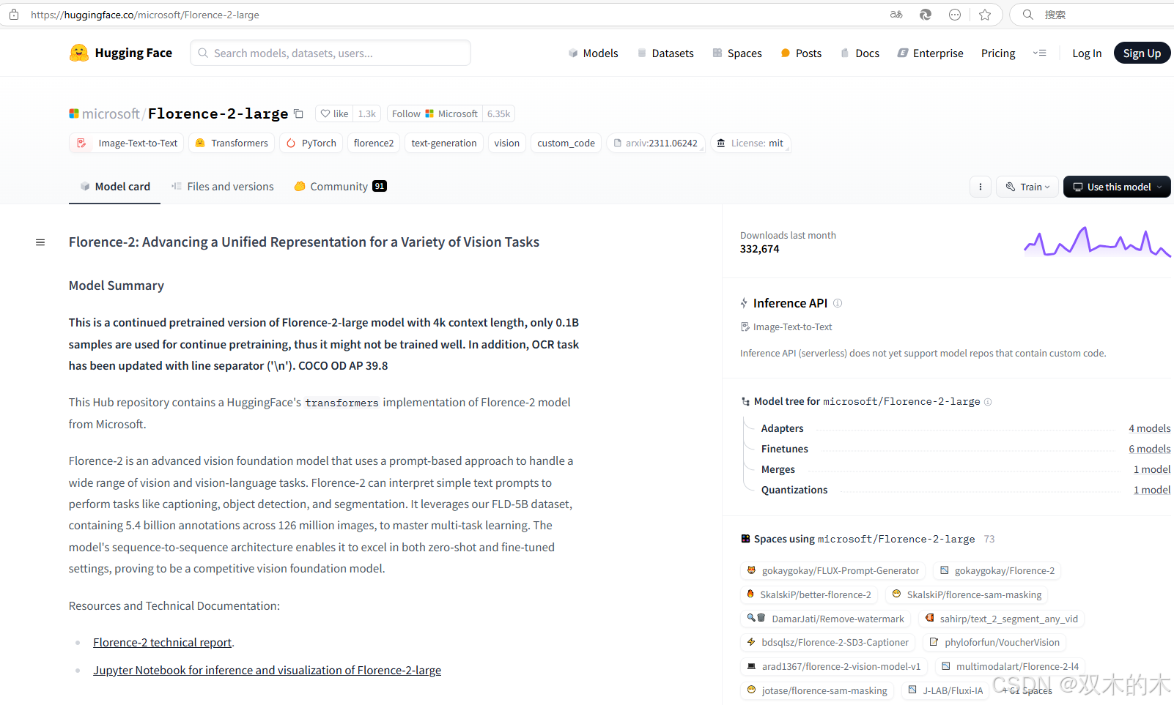This screenshot has height=705, width=1174.
Task: Click the browser search magnifier icon
Action: [1028, 15]
